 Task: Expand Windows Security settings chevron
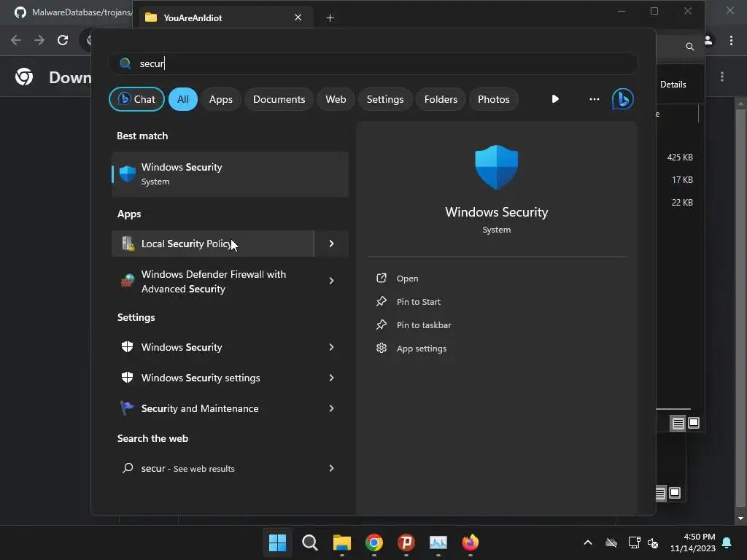(332, 378)
